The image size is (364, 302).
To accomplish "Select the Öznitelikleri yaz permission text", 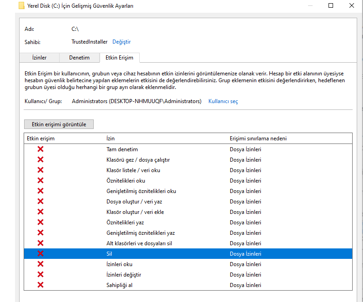I will [x=125, y=222].
